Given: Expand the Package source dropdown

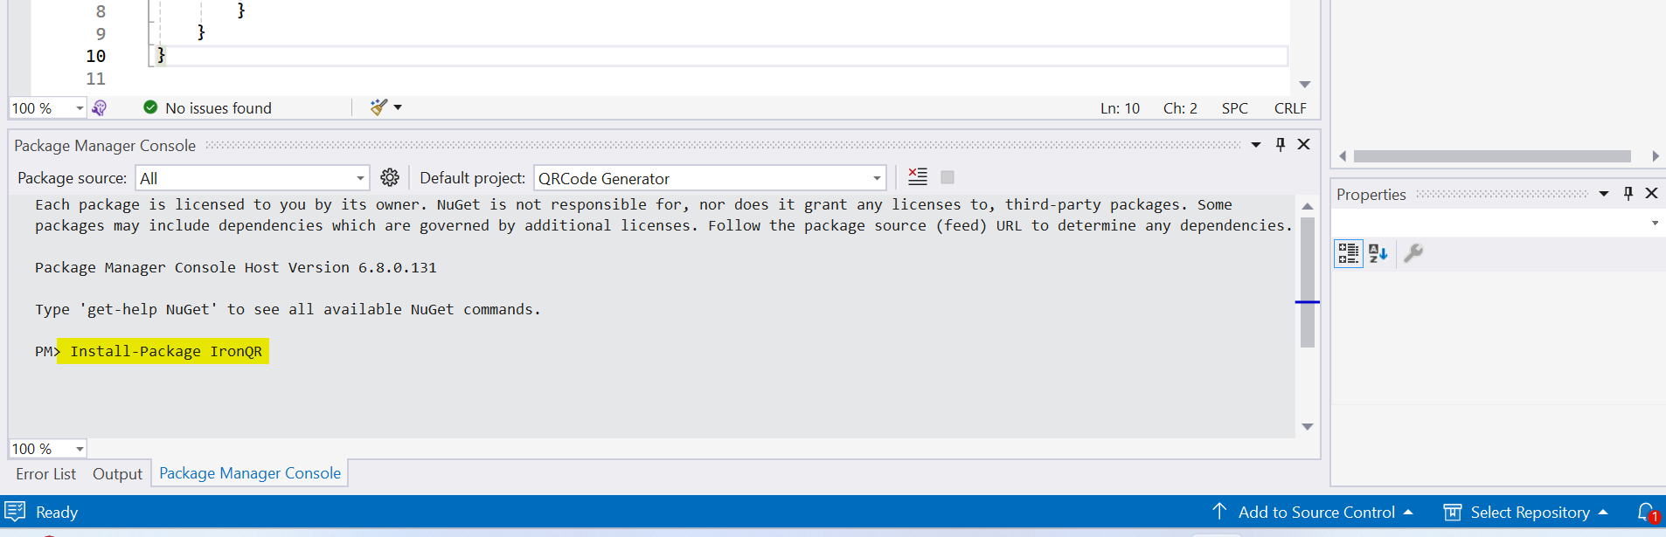Looking at the screenshot, I should (x=360, y=178).
